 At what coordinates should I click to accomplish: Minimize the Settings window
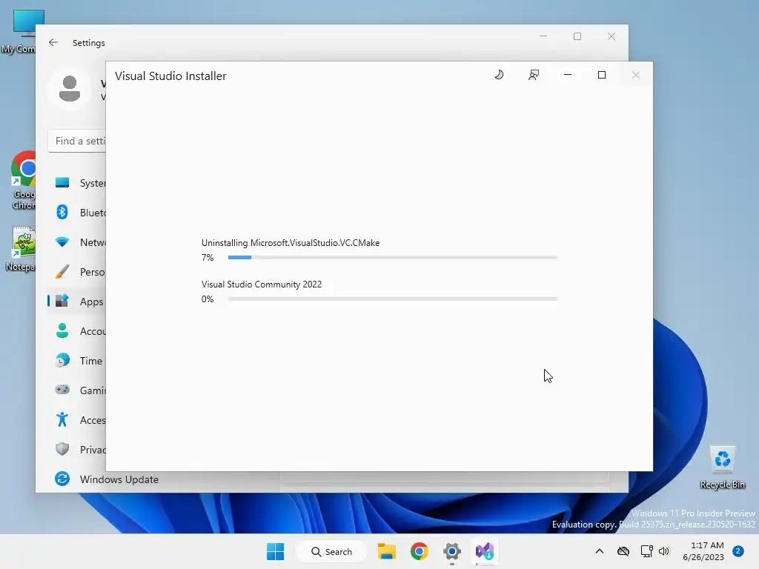(543, 36)
